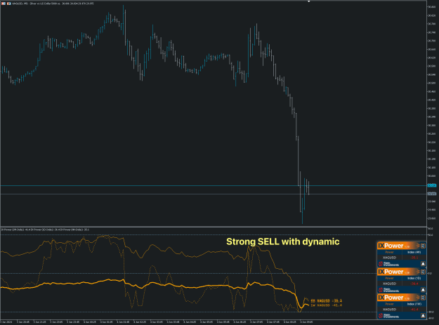Click the bell alert icon in the 1D IX Power panel
The height and width of the screenshot is (325, 439).
[x=423, y=290]
